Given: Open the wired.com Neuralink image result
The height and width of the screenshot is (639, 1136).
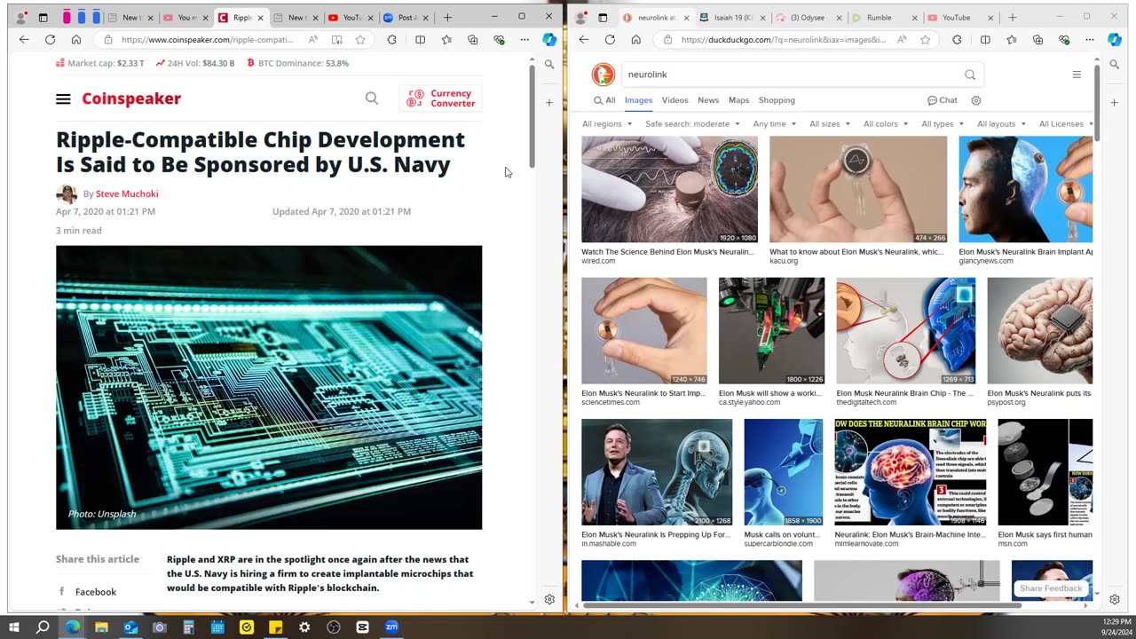Looking at the screenshot, I should (669, 189).
